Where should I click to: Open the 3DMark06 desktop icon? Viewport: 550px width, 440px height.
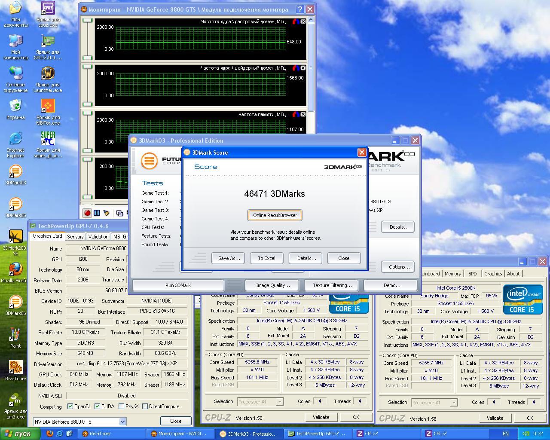click(x=15, y=305)
